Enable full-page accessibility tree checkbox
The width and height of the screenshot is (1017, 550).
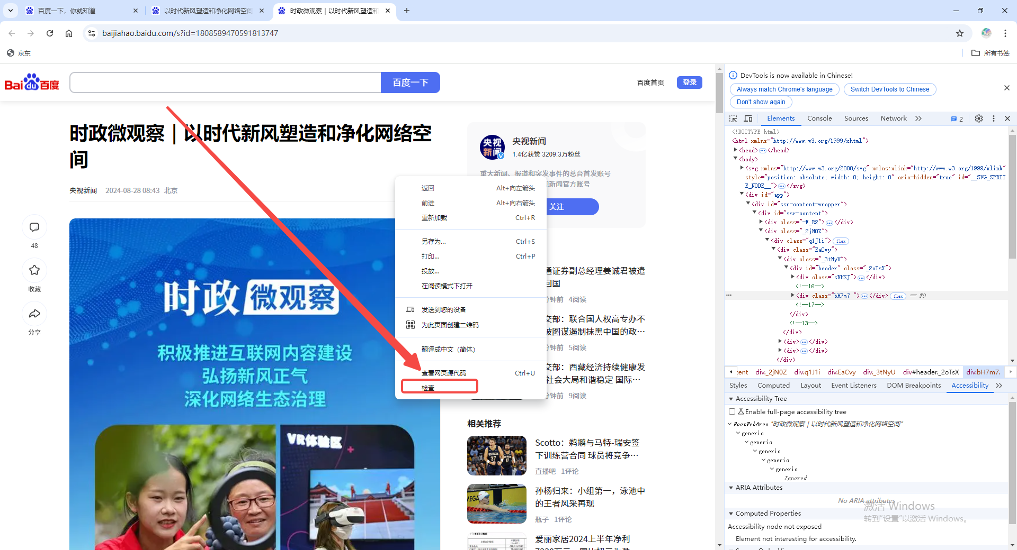732,411
